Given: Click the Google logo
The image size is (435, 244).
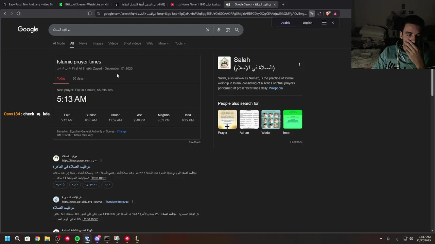Looking at the screenshot, I should click(x=28, y=29).
